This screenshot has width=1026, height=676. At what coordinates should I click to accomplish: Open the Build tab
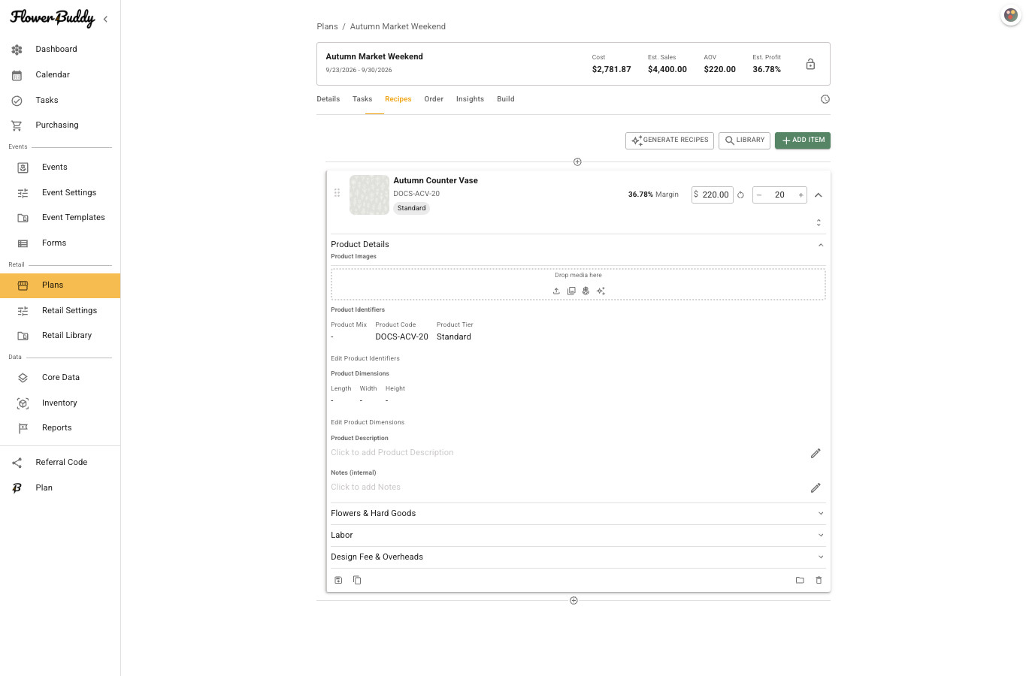coord(506,99)
